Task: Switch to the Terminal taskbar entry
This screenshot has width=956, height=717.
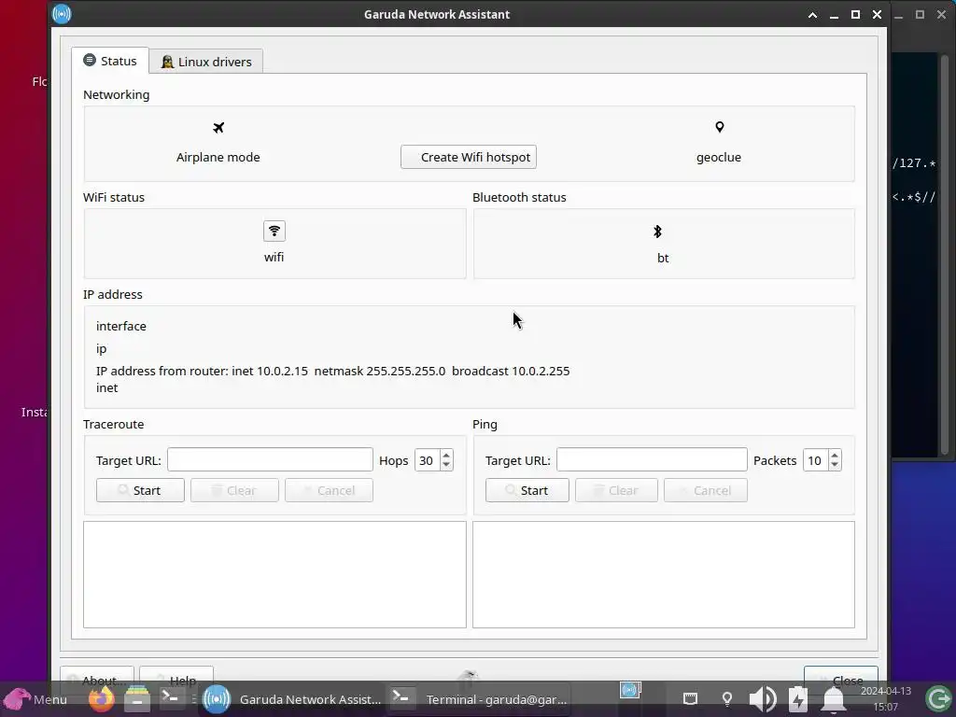Action: click(481, 699)
